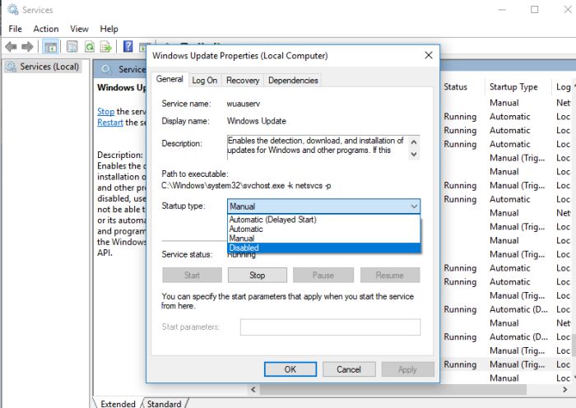
Task: Open the Help menu
Action: [109, 29]
